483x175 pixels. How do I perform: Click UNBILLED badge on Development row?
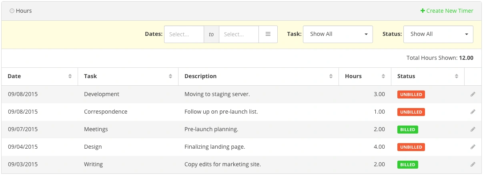click(411, 94)
